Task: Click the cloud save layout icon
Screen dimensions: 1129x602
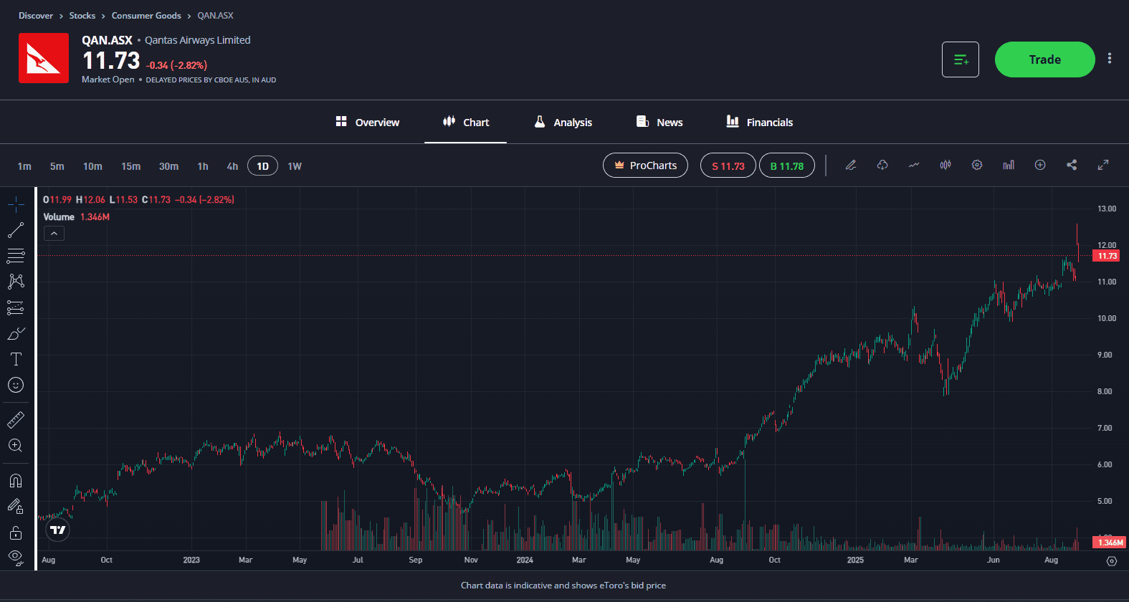Action: click(x=882, y=165)
